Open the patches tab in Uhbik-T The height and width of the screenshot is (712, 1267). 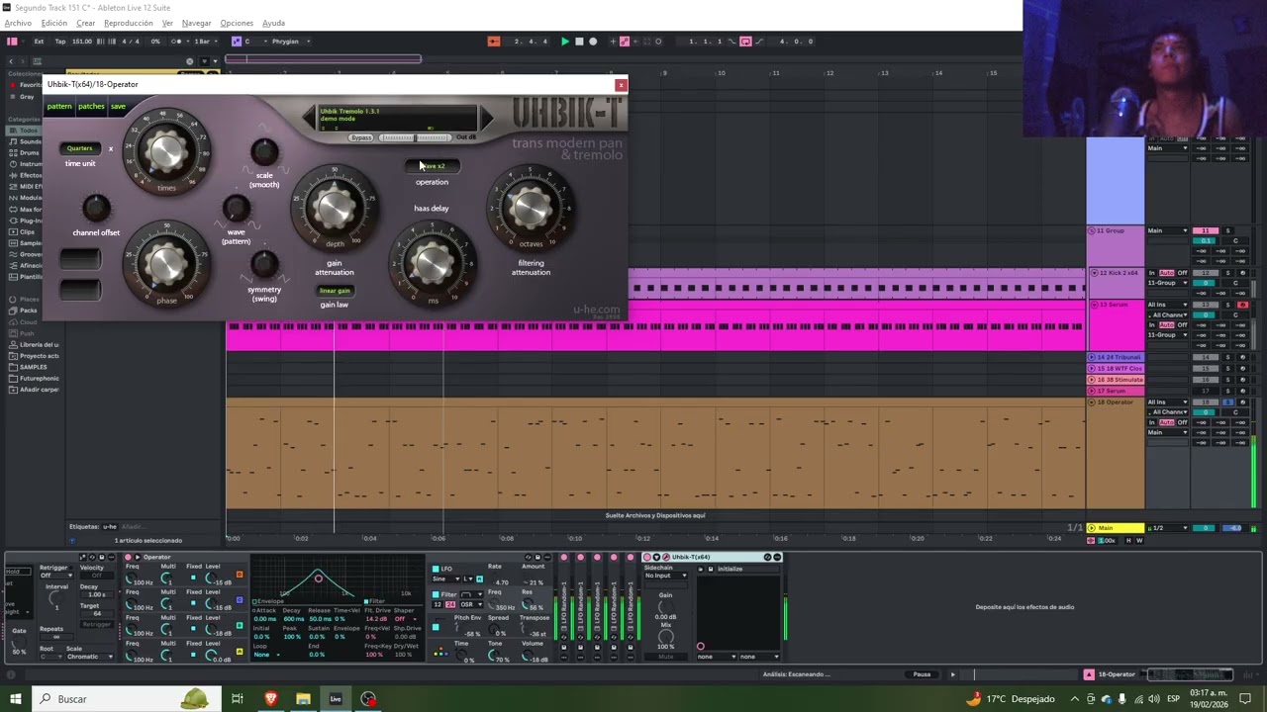coord(91,106)
